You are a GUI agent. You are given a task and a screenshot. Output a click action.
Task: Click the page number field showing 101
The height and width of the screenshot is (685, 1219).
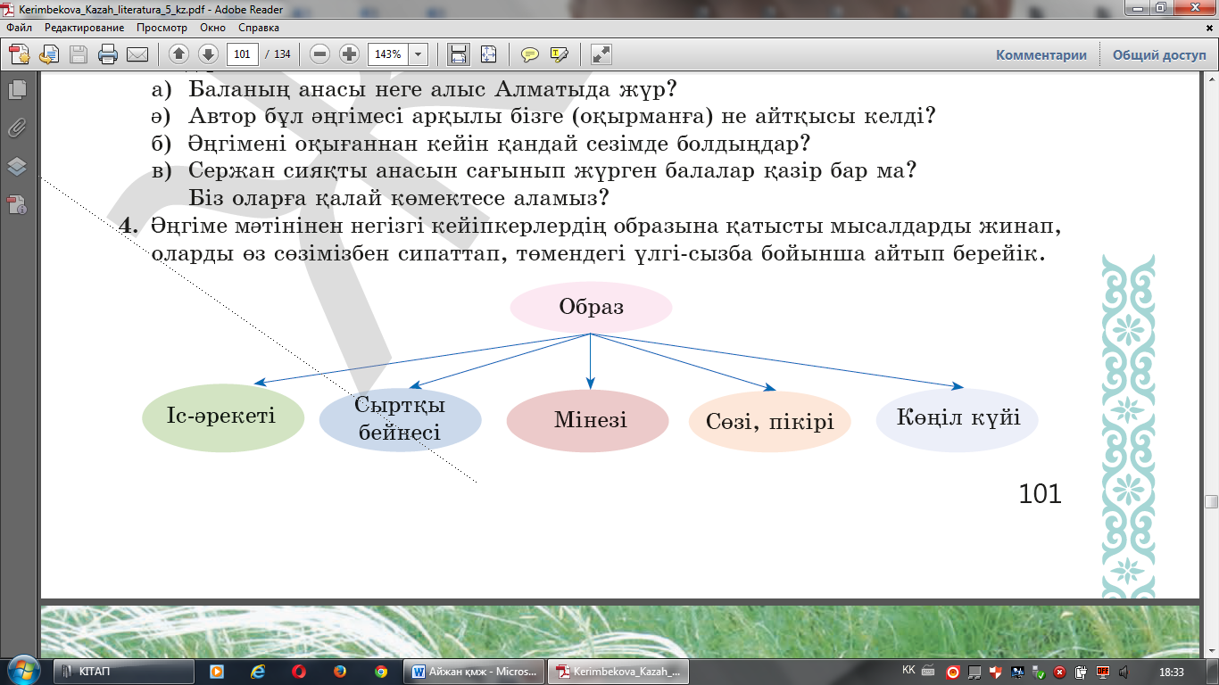click(x=243, y=54)
